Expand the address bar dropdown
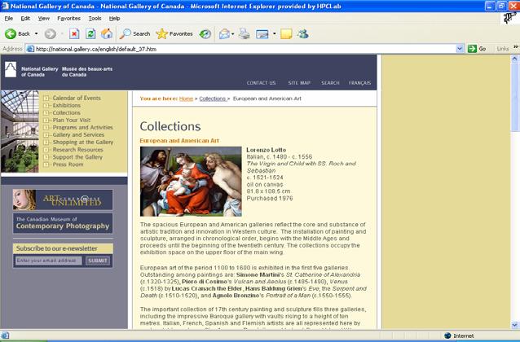Image resolution: width=520 pixels, height=342 pixels. point(460,49)
